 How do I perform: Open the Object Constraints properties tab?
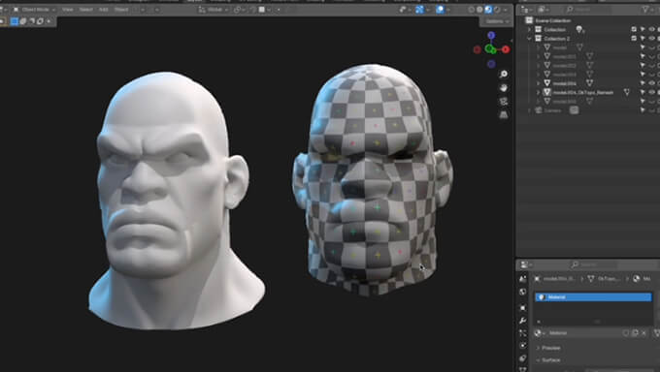click(x=523, y=358)
